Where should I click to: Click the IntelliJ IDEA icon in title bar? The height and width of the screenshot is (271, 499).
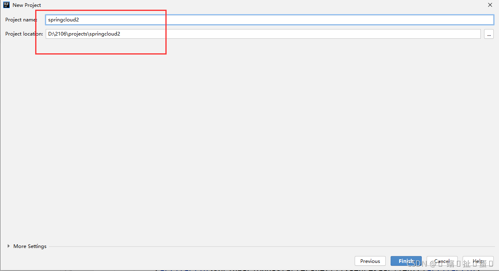point(6,5)
